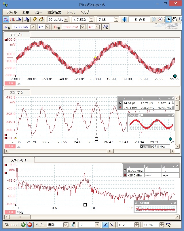Image resolution: width=184 pixels, height=231 pixels.
Task: Switch to scope mode icon
Action: (x=6, y=19)
